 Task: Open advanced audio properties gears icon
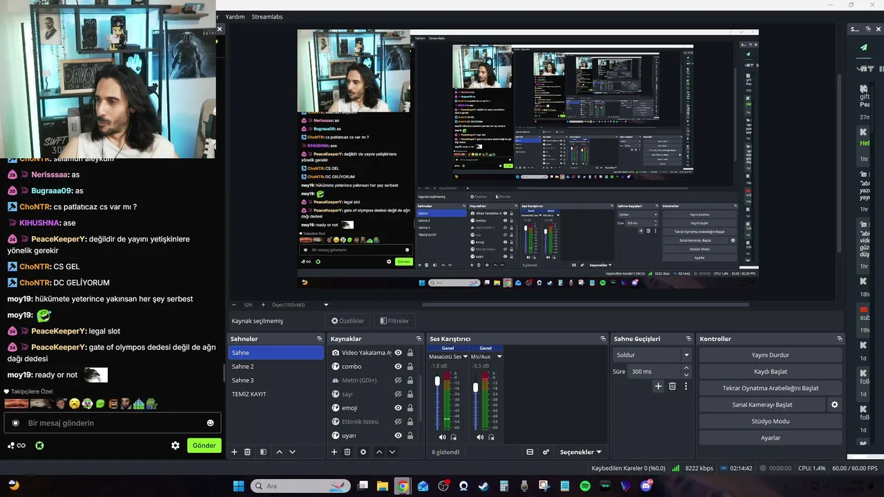[x=546, y=452]
